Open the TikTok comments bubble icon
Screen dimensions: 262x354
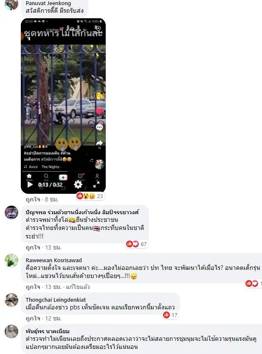tap(99, 127)
